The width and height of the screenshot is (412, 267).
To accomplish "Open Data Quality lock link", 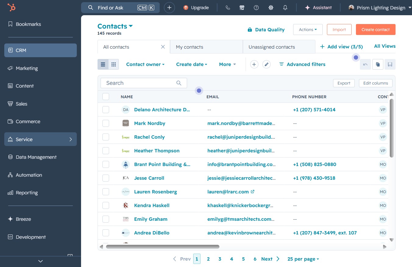I will click(266, 29).
